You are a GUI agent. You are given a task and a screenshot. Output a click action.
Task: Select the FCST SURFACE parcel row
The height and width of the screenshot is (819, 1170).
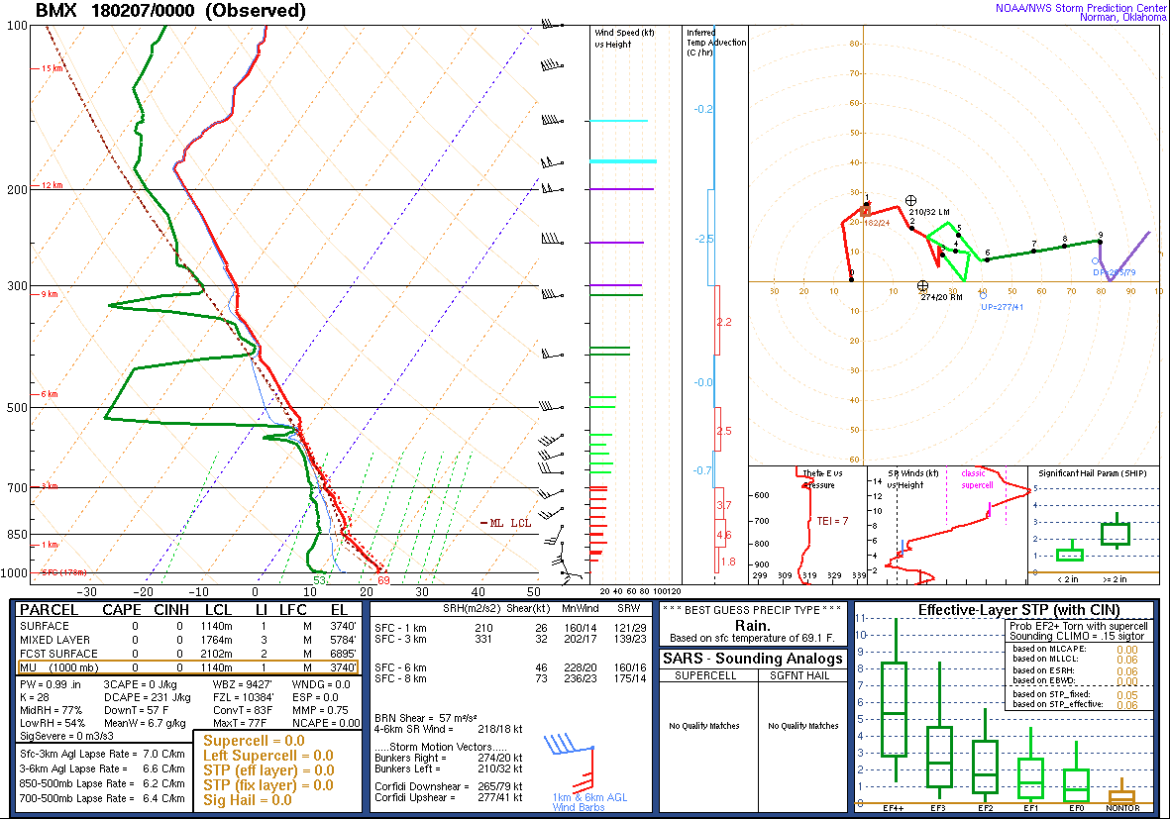188,654
